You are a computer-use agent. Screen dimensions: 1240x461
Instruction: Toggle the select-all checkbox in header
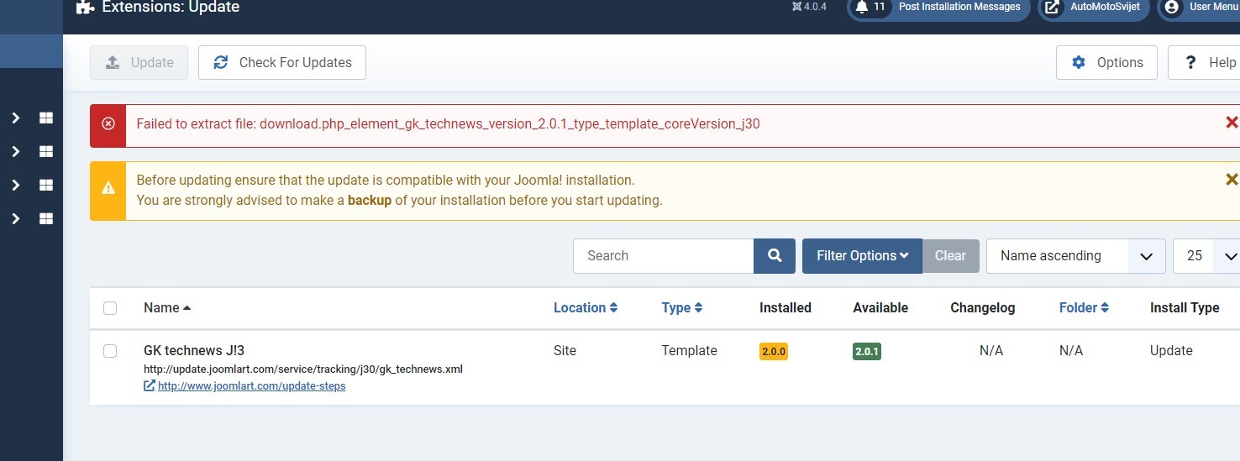[110, 308]
